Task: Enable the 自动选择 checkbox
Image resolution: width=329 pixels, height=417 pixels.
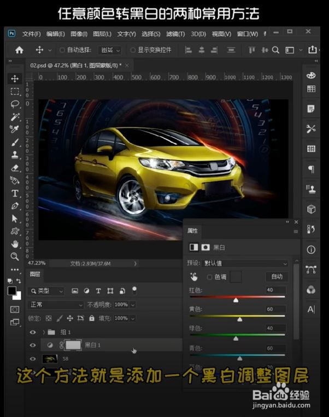Action: pyautogui.click(x=62, y=50)
